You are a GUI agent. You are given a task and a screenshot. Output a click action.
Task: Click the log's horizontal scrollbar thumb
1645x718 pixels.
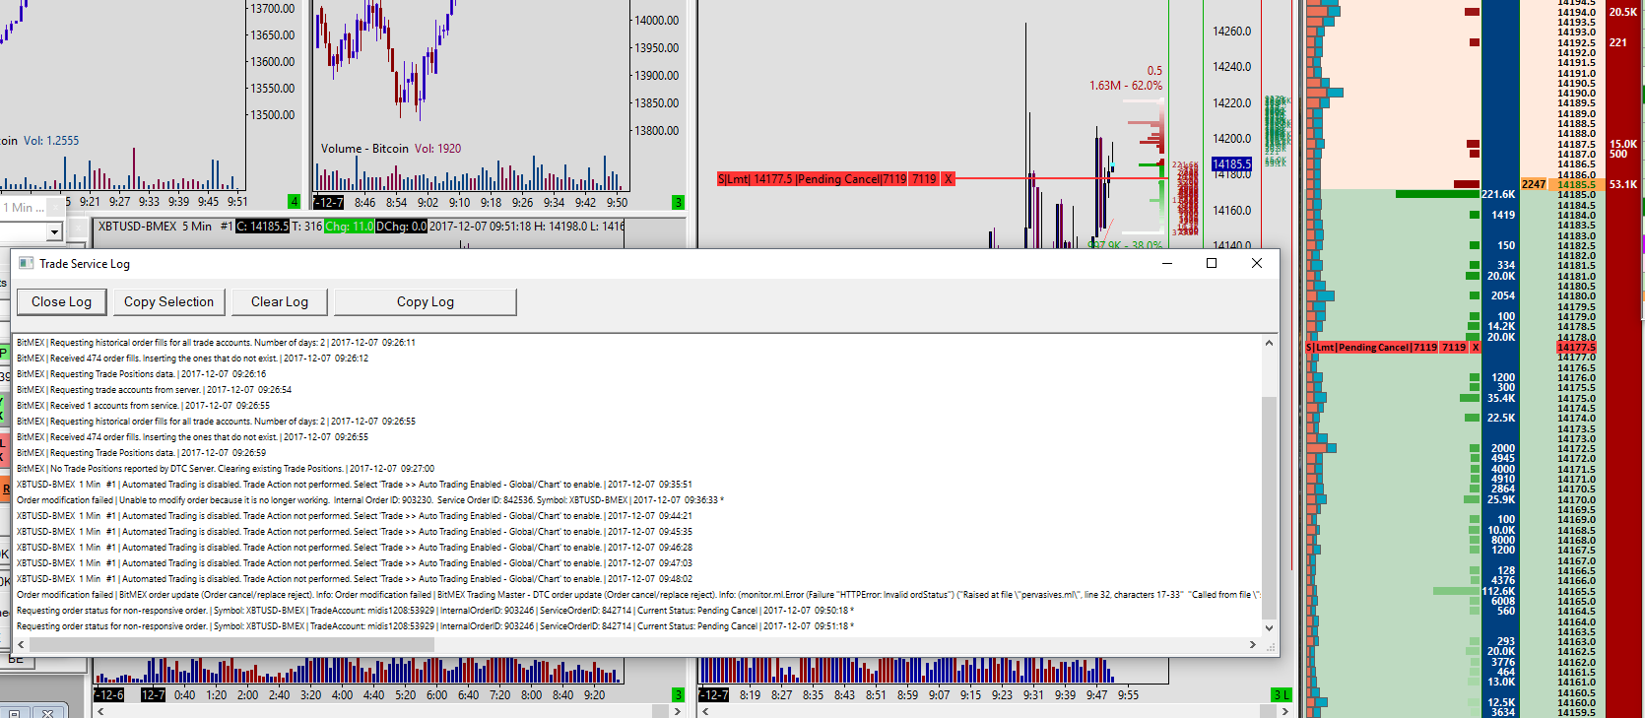coord(231,645)
